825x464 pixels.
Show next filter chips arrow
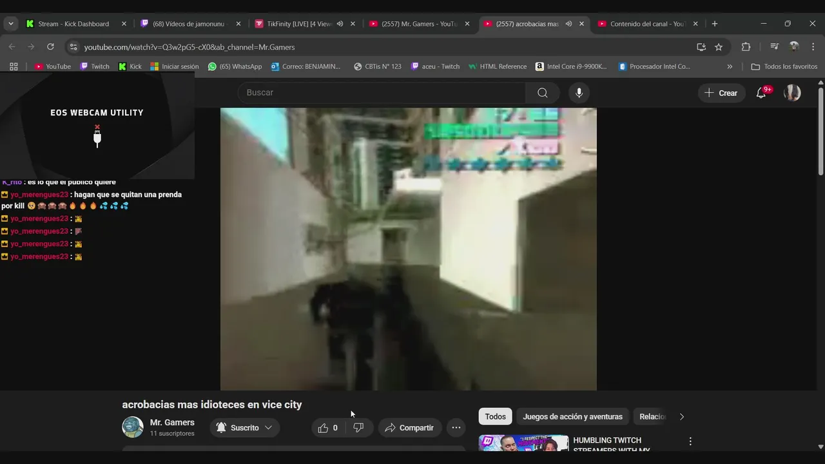pos(682,416)
